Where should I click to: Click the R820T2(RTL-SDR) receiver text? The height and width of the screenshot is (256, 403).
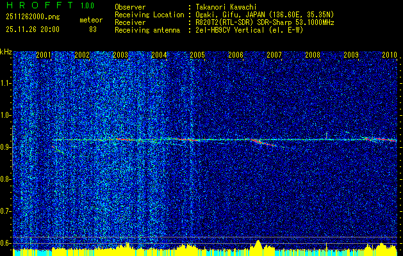tap(264, 22)
